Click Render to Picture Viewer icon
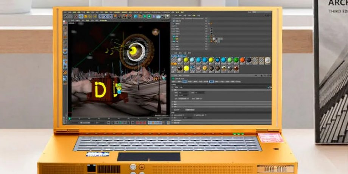The width and height of the screenshot is (348, 174). tap(125, 16)
